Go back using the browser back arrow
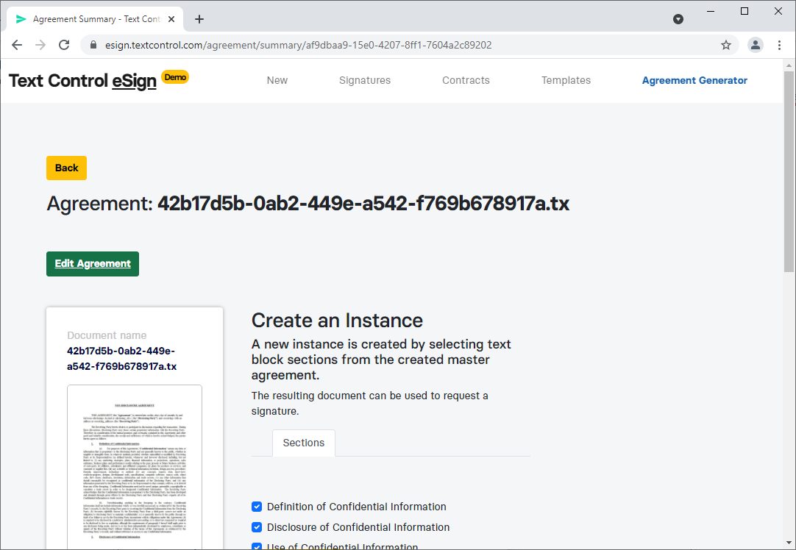The height and width of the screenshot is (550, 796). click(x=17, y=45)
